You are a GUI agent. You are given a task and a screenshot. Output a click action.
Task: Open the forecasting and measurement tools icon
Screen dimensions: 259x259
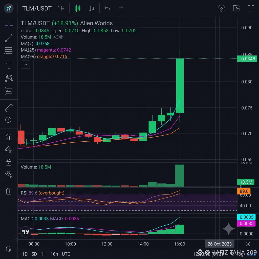pos(9,91)
